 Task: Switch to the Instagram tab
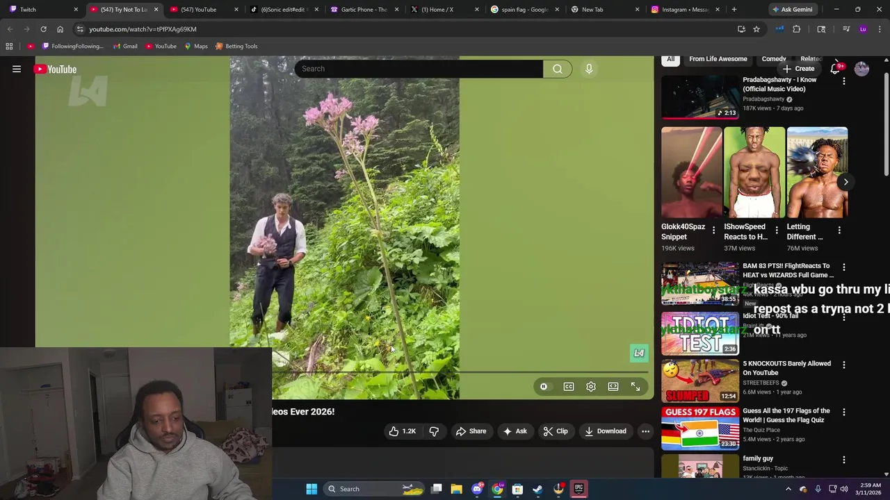[x=684, y=9]
